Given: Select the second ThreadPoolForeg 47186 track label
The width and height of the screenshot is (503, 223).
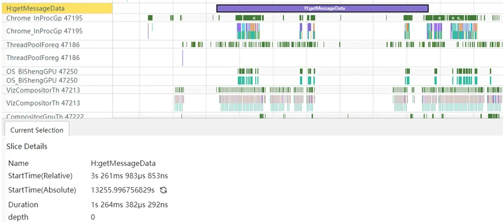Looking at the screenshot, I should pyautogui.click(x=43, y=58).
